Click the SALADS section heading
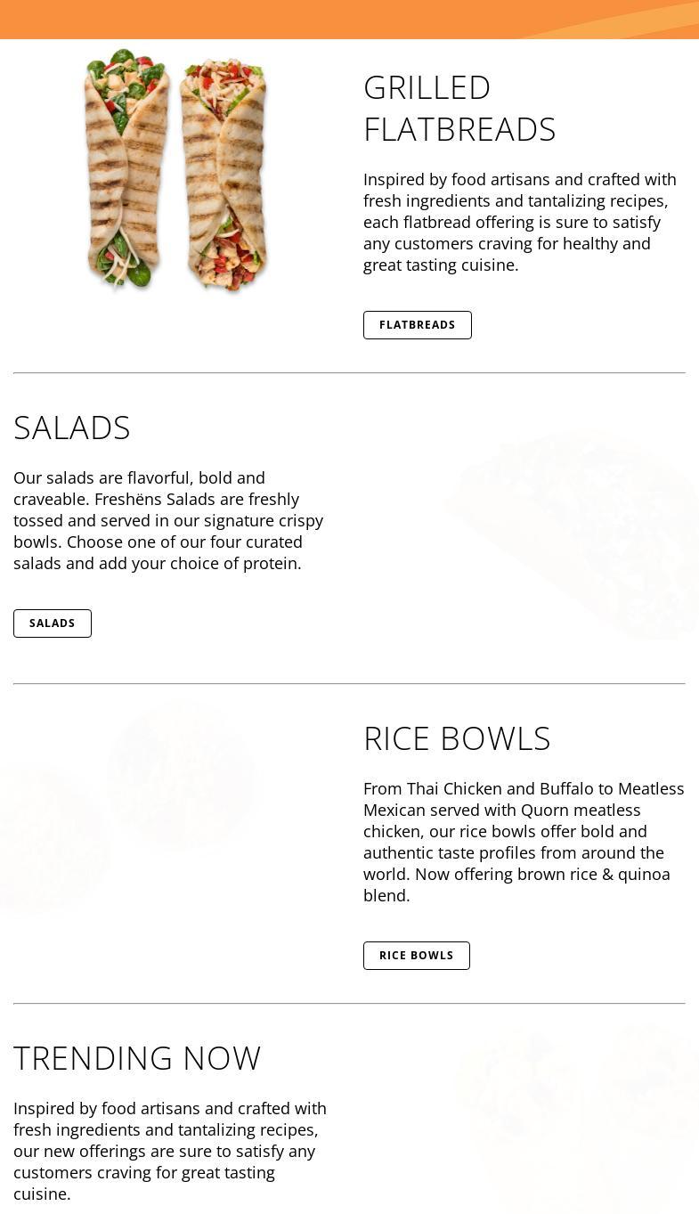Viewport: 699px width, 1214px height. [71, 427]
